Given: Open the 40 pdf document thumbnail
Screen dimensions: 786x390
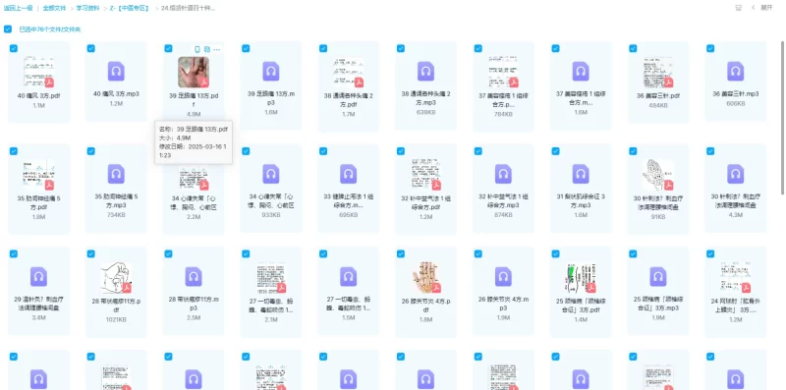Looking at the screenshot, I should point(38,72).
